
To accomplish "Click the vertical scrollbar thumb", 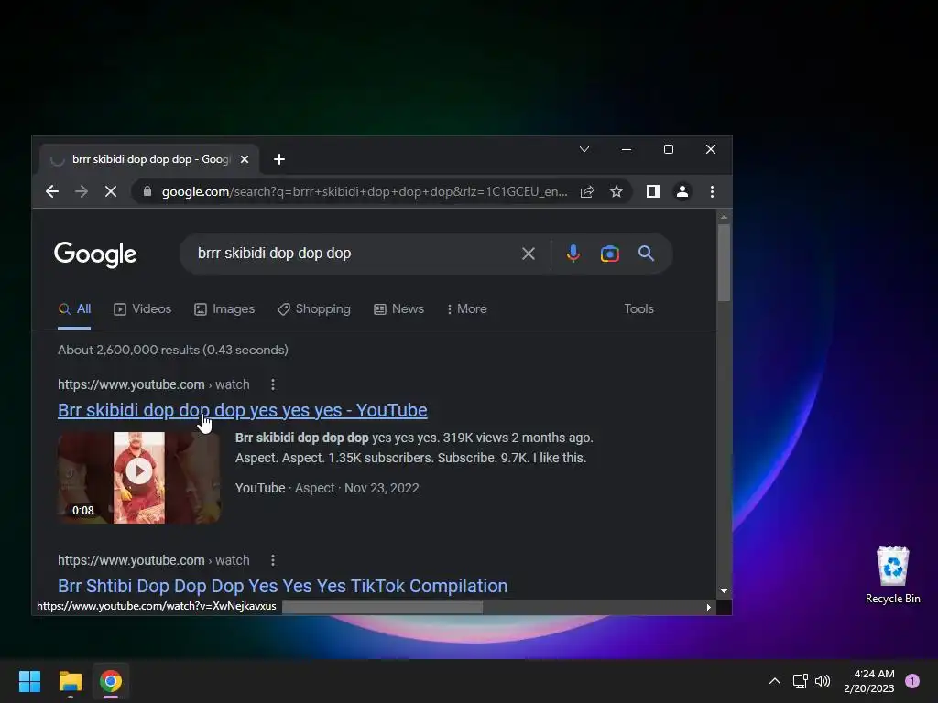I will tap(724, 263).
